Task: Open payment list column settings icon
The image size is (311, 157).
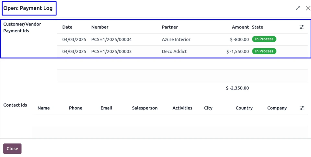Action: click(x=302, y=27)
